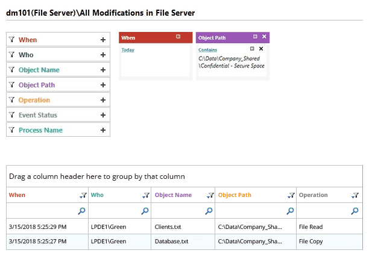This screenshot has width=369, height=259.
Task: Add a When filter with plus button
Action: (x=103, y=40)
